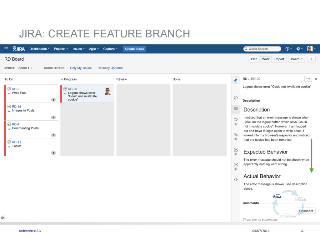
Task: Open the Projects dropdown menu
Action: [61, 49]
